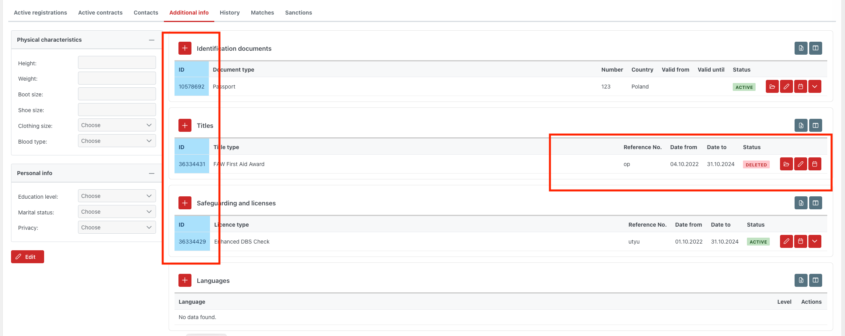The width and height of the screenshot is (845, 336).
Task: Add a new safeguarding licence entry
Action: point(185,203)
